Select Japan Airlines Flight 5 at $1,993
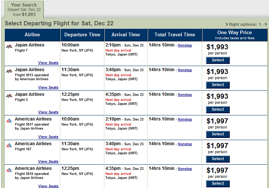Screen dimensions: 269x188 [218, 110]
